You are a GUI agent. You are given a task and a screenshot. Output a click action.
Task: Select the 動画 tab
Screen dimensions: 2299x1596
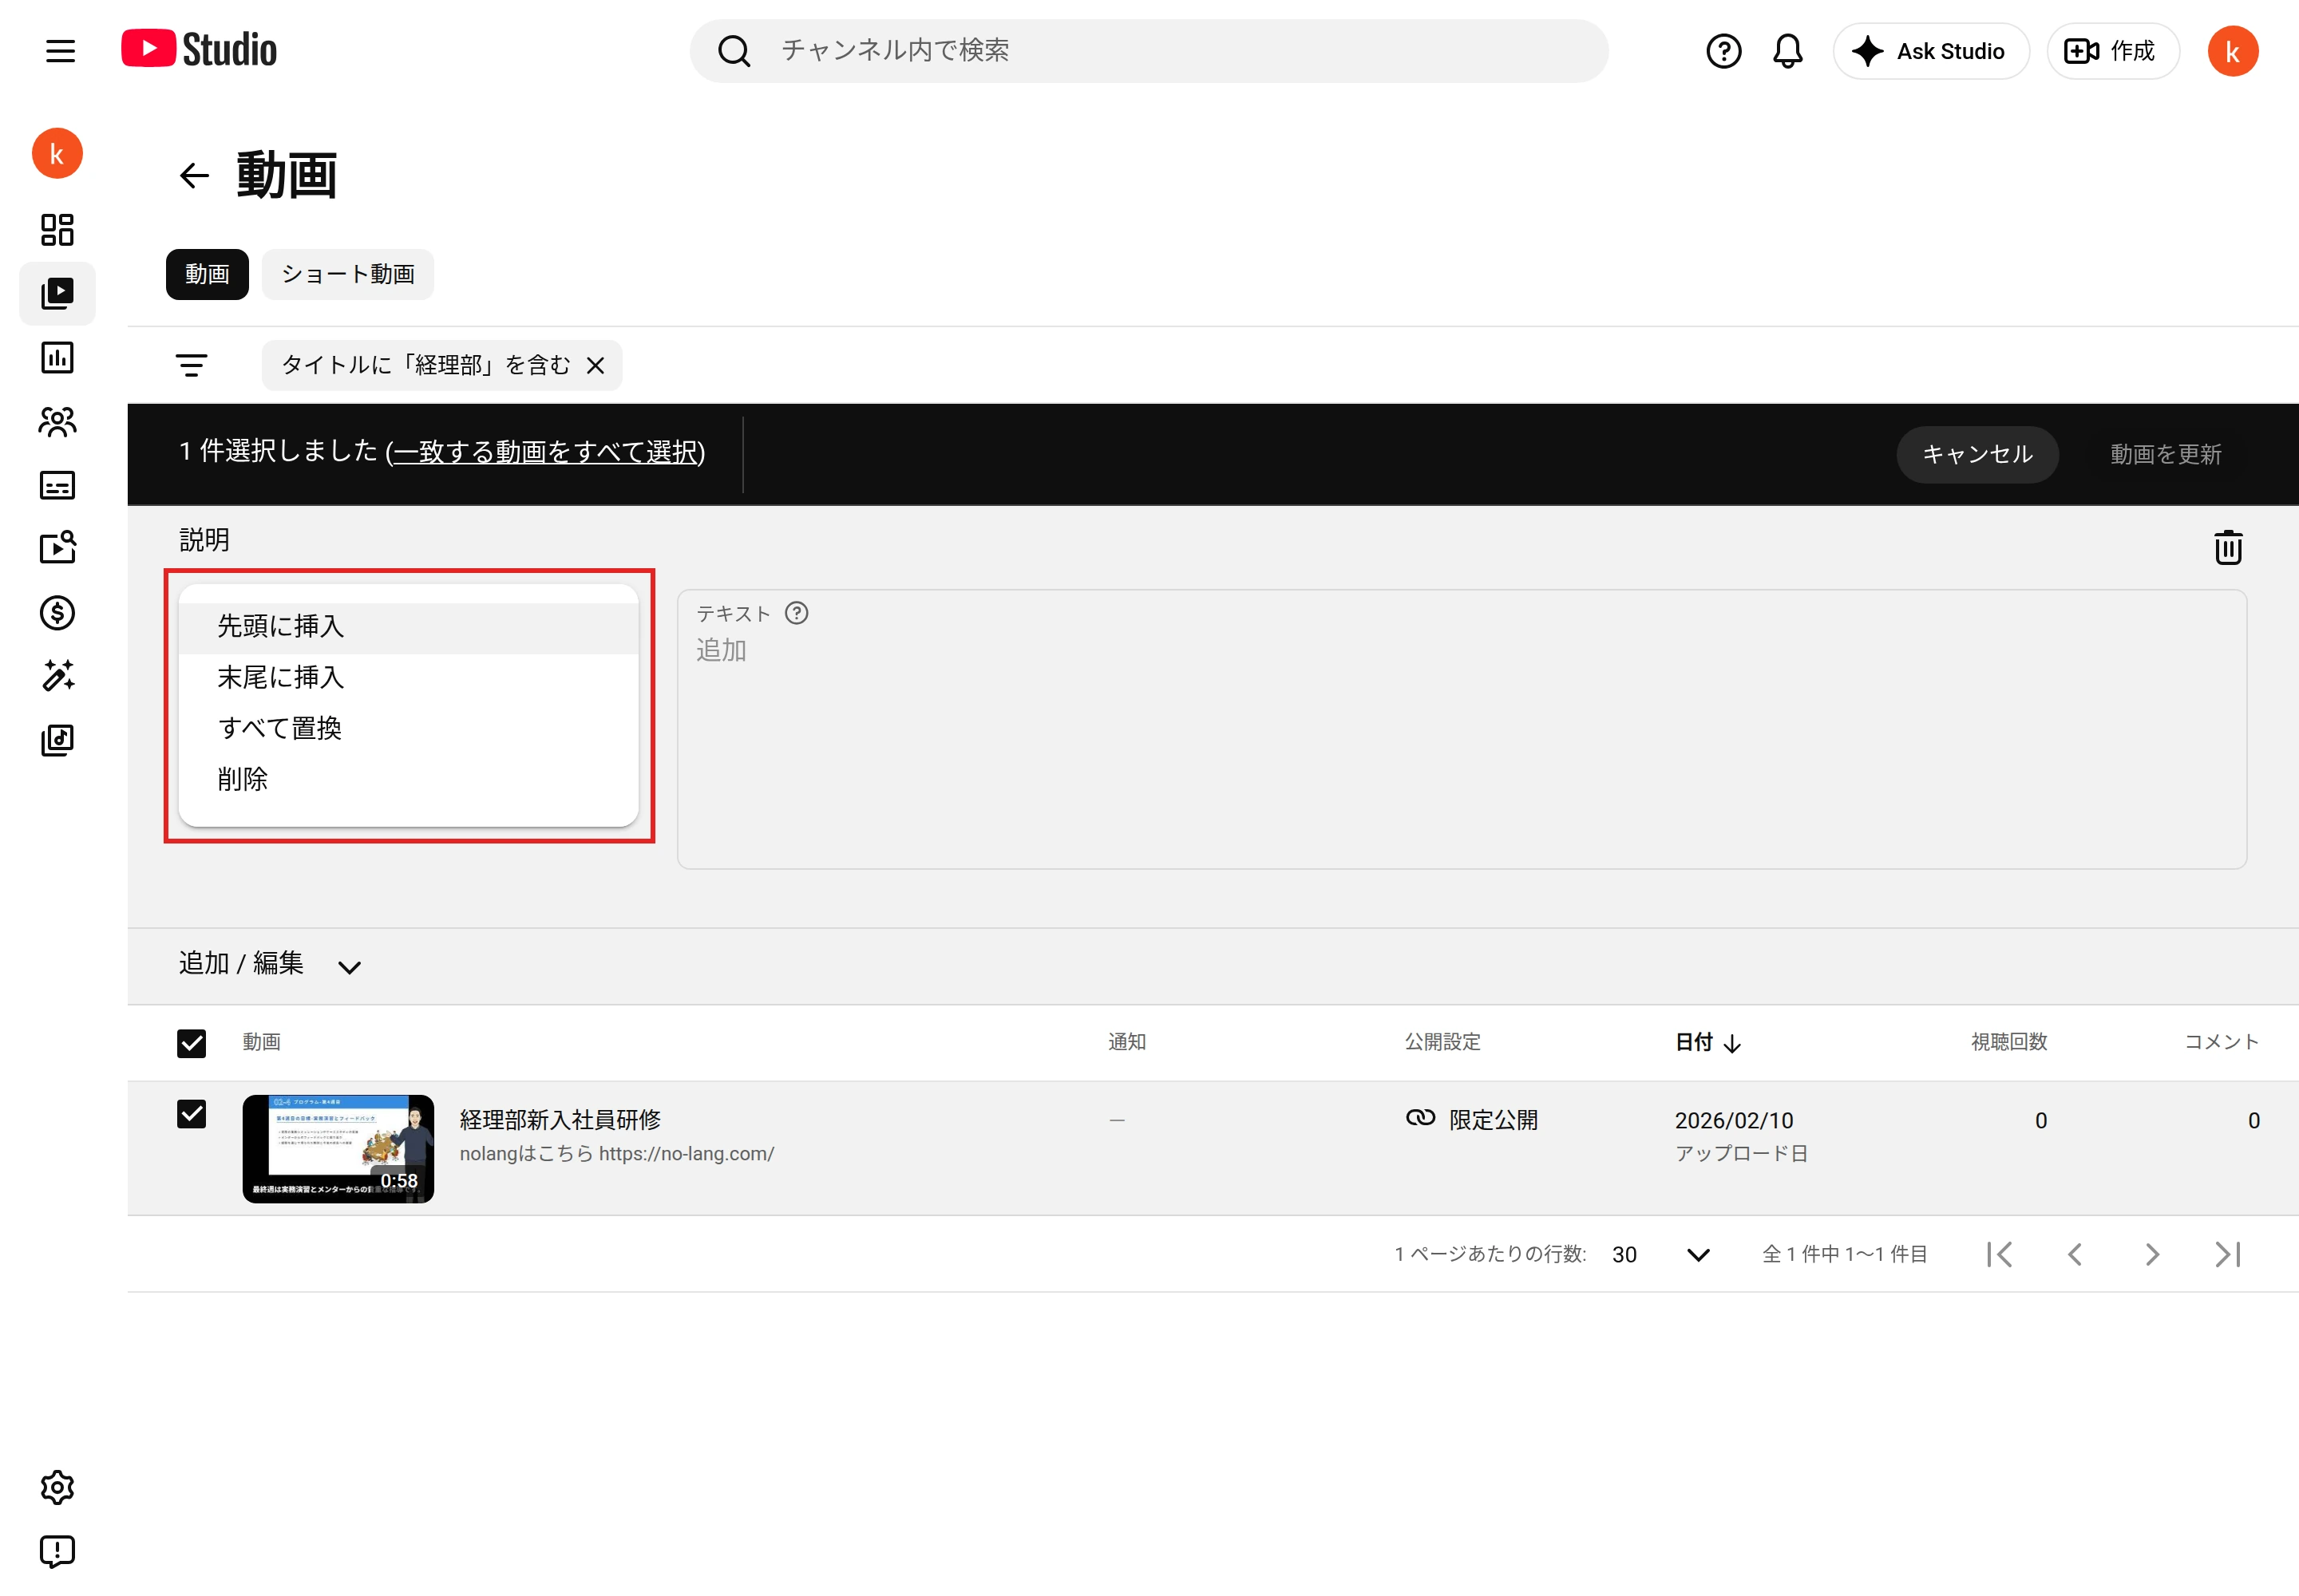pyautogui.click(x=207, y=274)
